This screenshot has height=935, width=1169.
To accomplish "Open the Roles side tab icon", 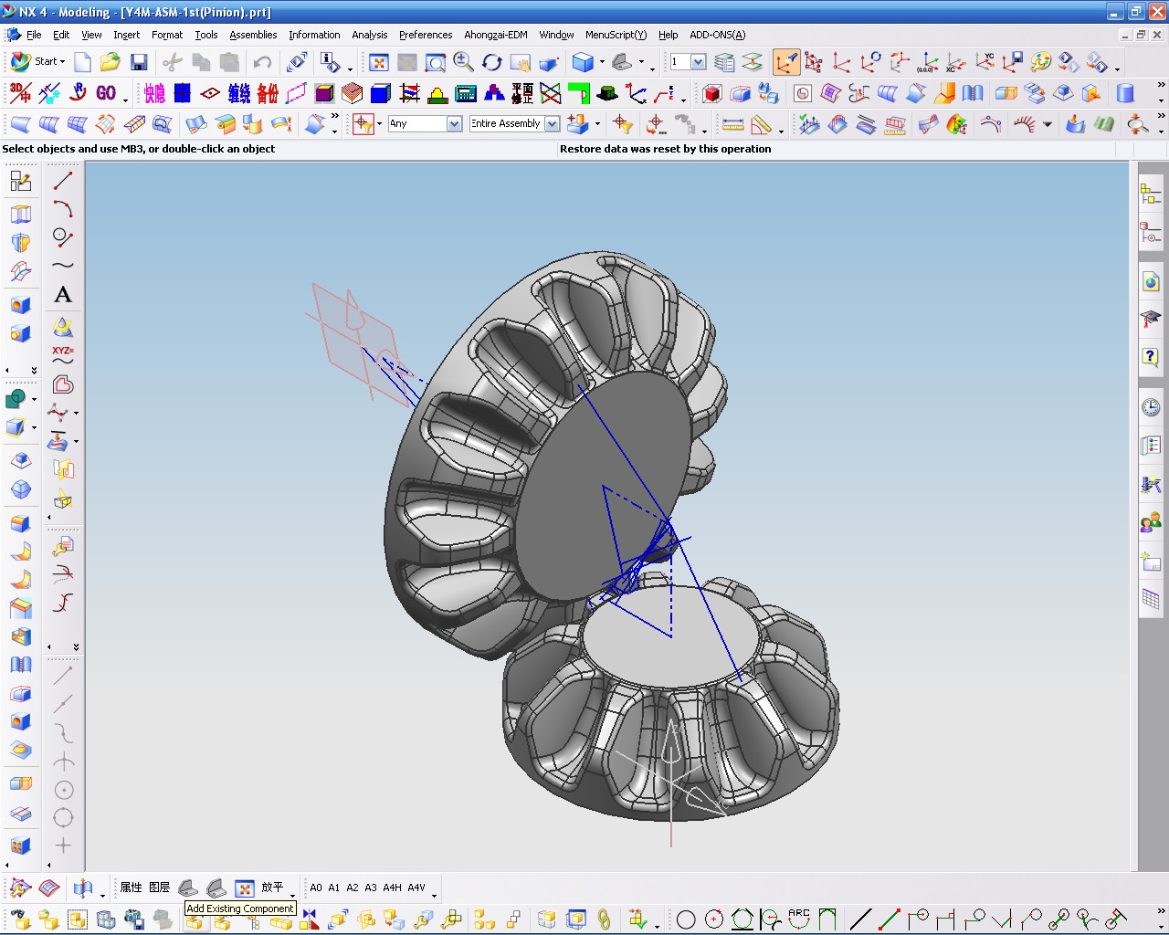I will tap(1151, 523).
